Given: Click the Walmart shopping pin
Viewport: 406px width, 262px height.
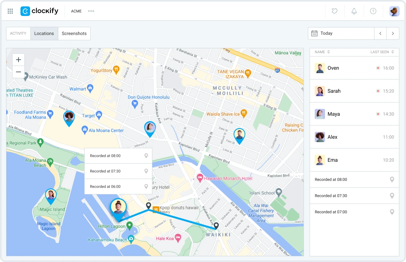Looking at the screenshot, I should click(x=90, y=88).
